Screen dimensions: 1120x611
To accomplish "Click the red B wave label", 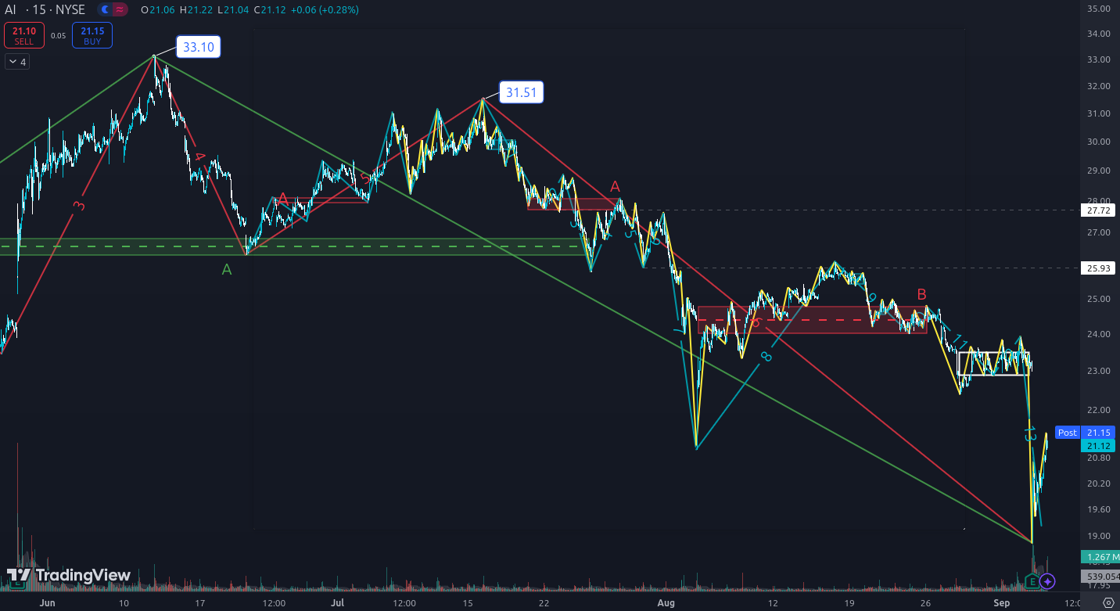I will point(921,295).
